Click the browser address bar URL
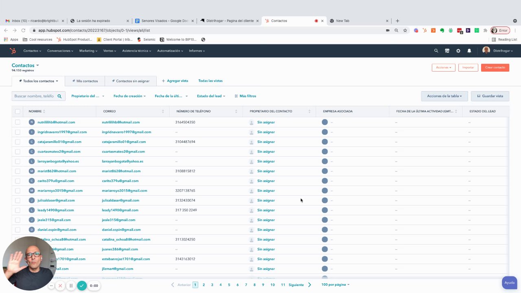521x293 pixels. coord(94,30)
